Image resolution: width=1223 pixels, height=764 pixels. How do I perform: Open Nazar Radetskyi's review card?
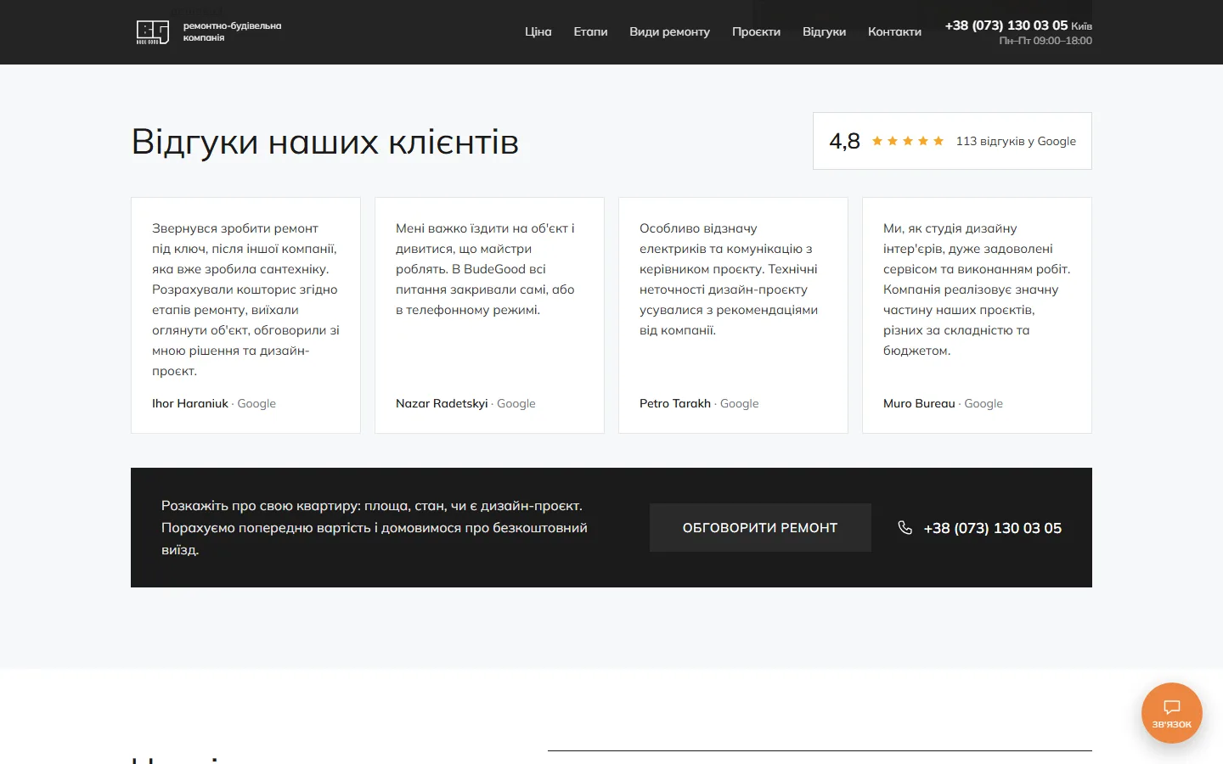(489, 316)
